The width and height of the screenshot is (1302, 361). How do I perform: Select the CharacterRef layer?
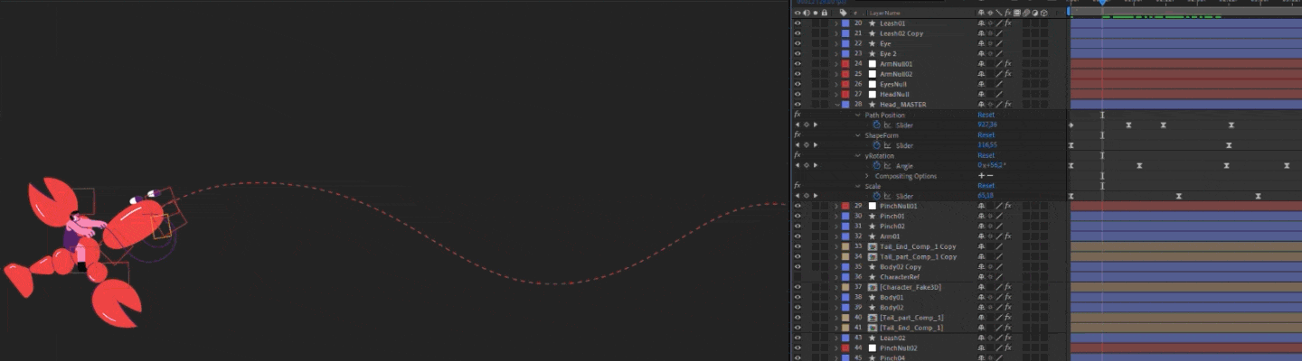[x=901, y=277]
